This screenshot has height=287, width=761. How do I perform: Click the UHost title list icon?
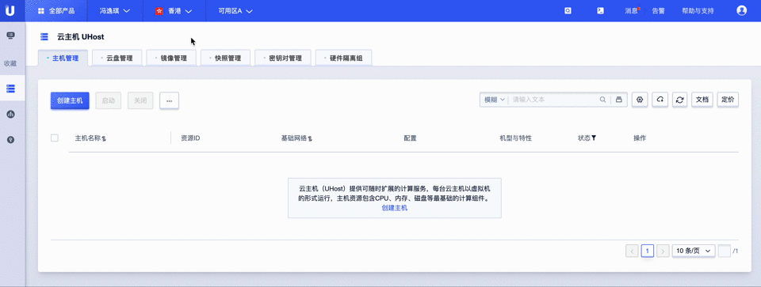pos(44,37)
